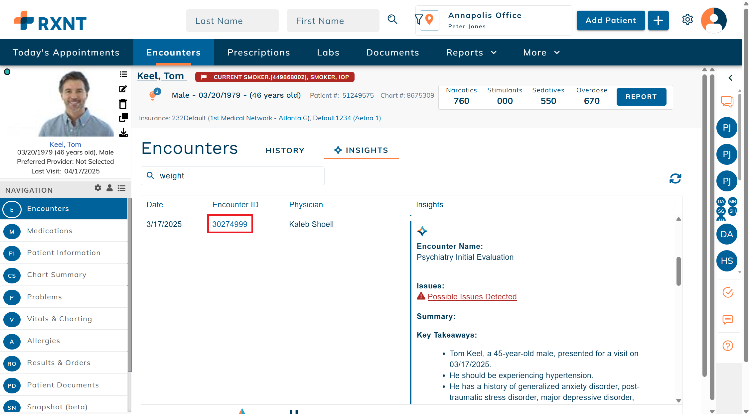749x414 pixels.
Task: Click the download icon beside patient photo
Action: (123, 133)
